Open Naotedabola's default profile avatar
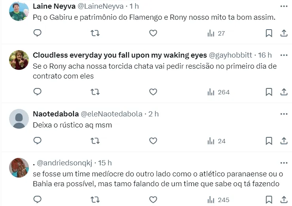The height and width of the screenshot is (206, 292). pyautogui.click(x=19, y=119)
